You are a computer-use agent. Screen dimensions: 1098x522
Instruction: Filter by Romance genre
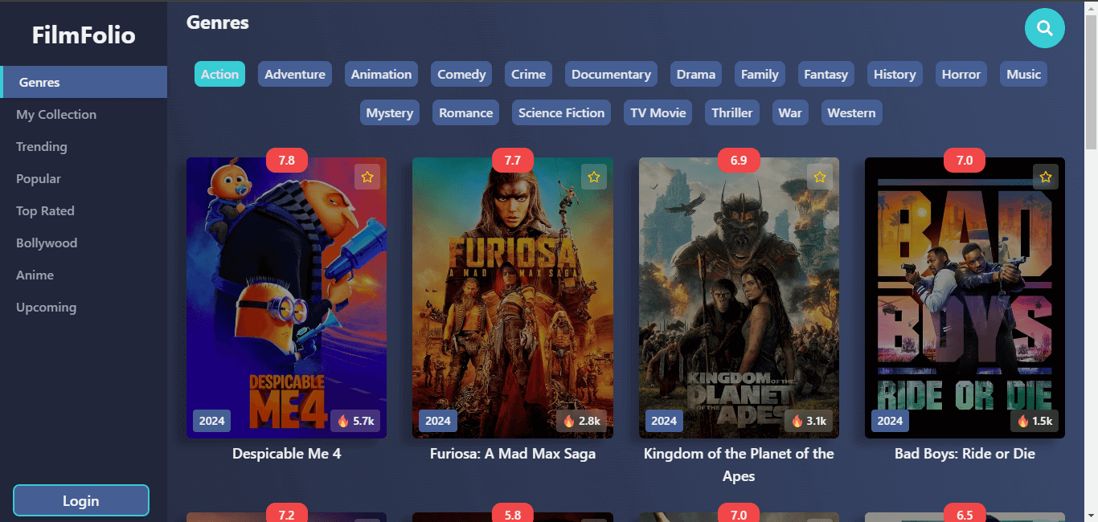tap(465, 112)
